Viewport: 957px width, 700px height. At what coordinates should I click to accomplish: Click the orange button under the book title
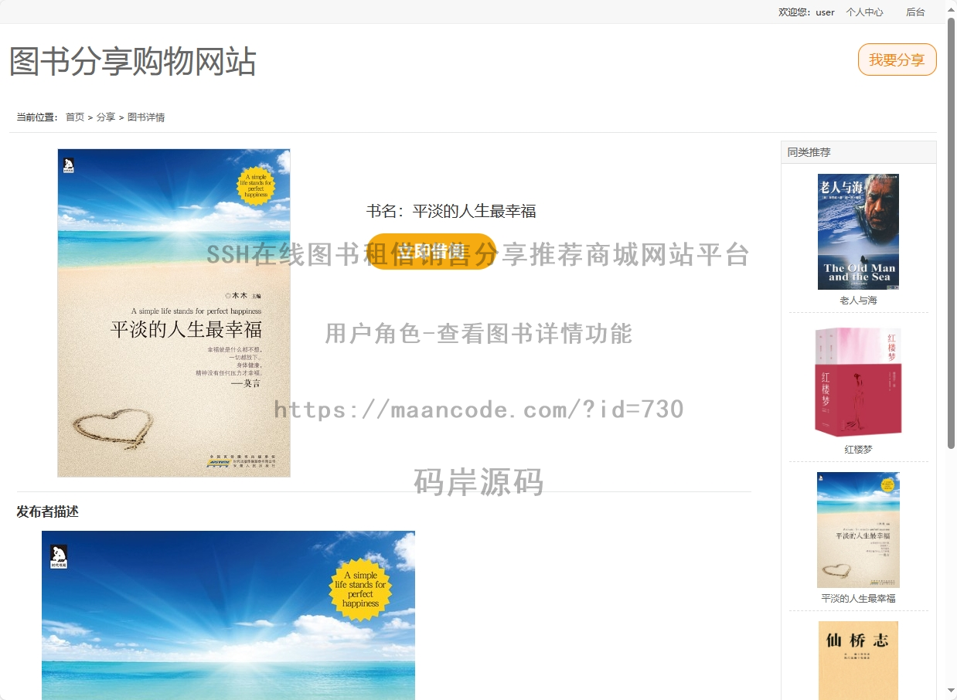click(x=431, y=251)
